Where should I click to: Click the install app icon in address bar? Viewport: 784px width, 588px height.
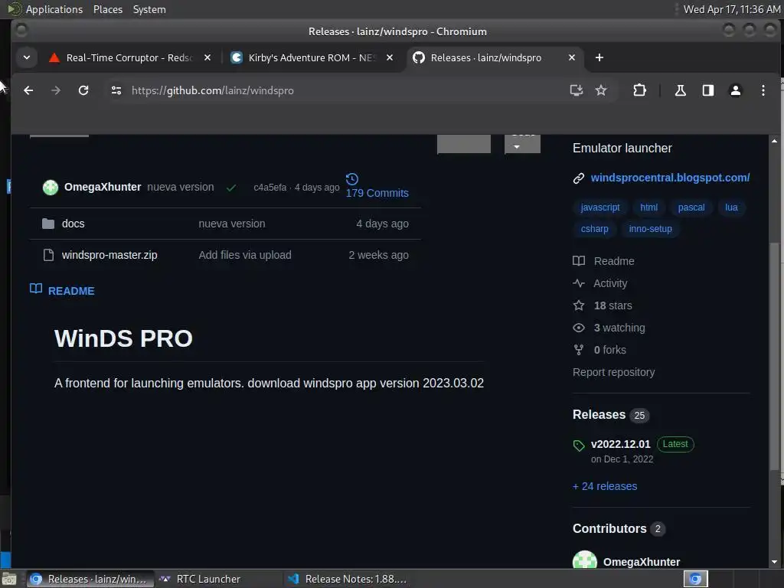click(x=576, y=90)
